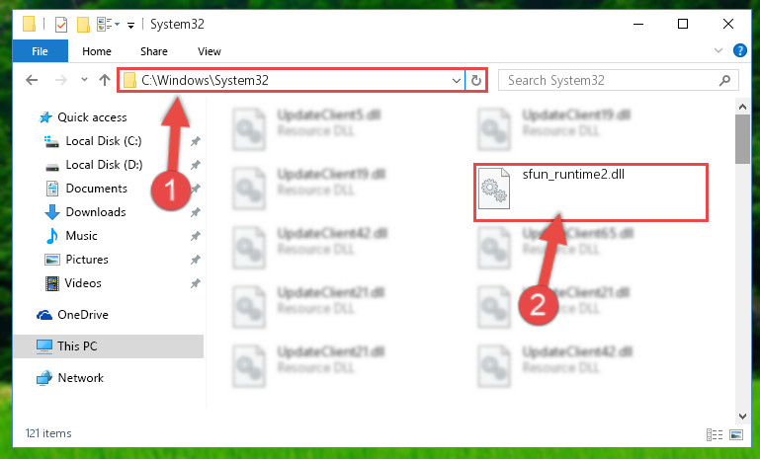Toggle the pin next to Videos

click(196, 283)
